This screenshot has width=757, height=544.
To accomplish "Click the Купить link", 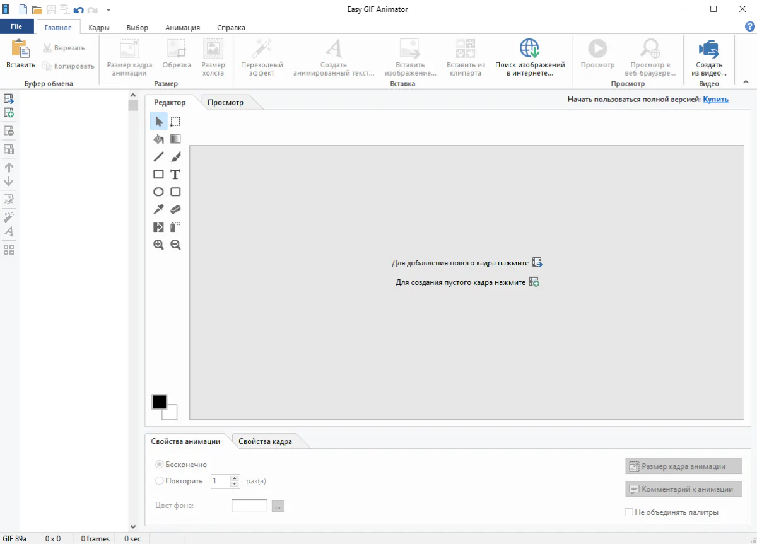I will 715,100.
